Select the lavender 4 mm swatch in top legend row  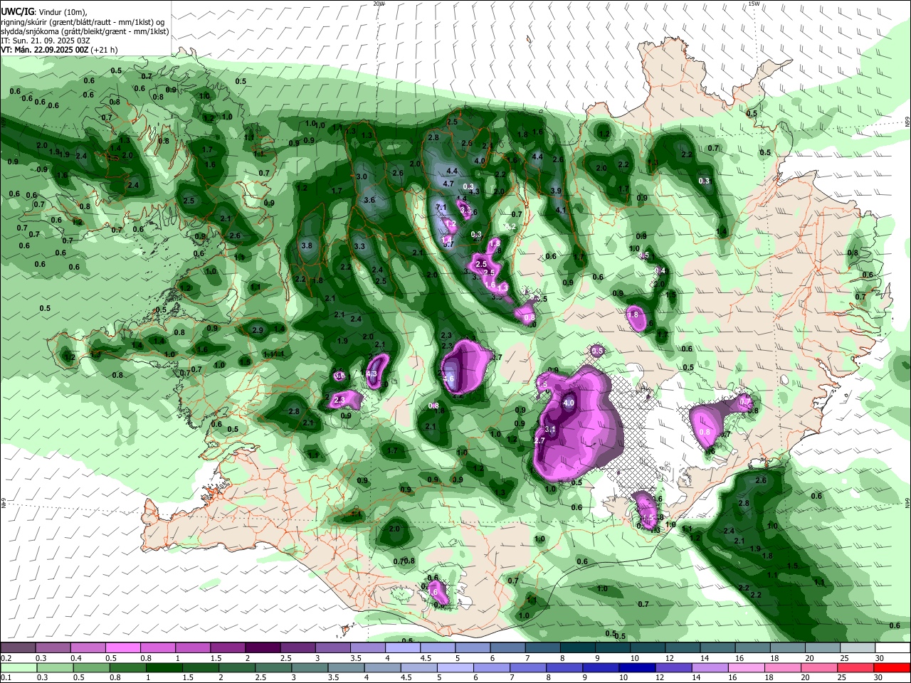401,647
